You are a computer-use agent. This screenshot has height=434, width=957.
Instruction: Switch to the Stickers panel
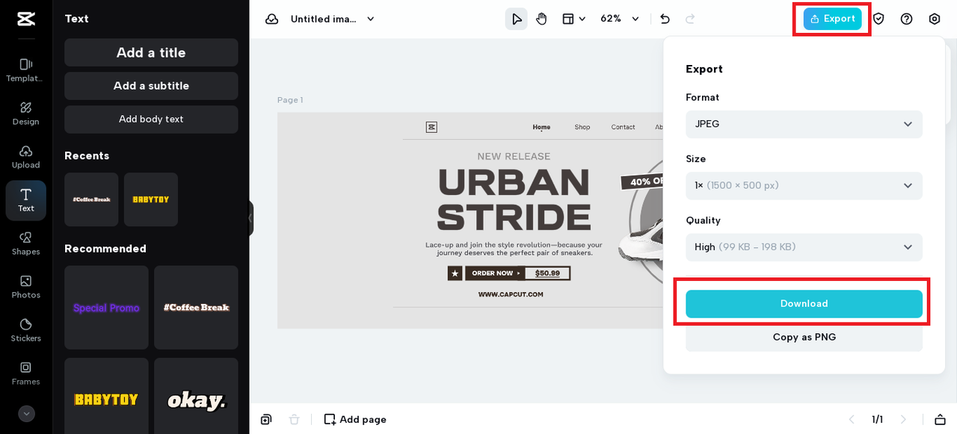tap(25, 330)
